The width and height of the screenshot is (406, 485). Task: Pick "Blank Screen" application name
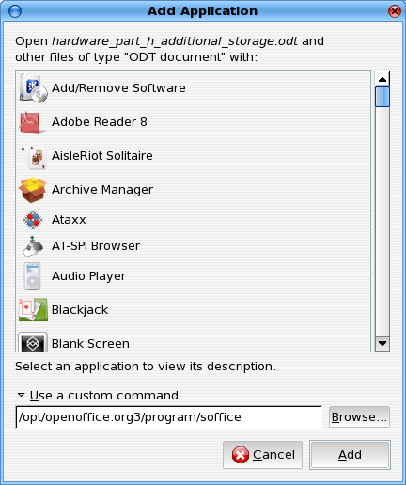90,344
